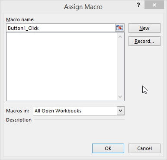Click the macro list vertical scrollbar track
Screen dimensions: 167x160
(120, 67)
